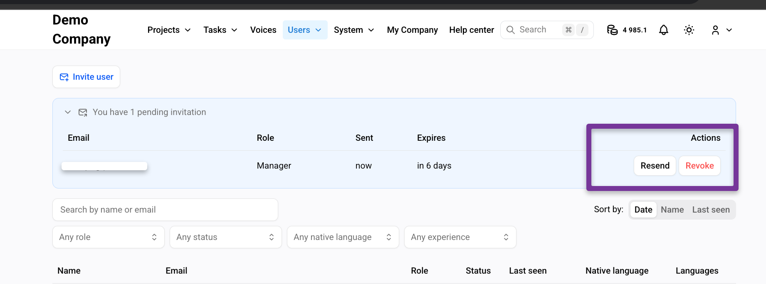Open the Projects dropdown menu
766x284 pixels.
(x=169, y=30)
